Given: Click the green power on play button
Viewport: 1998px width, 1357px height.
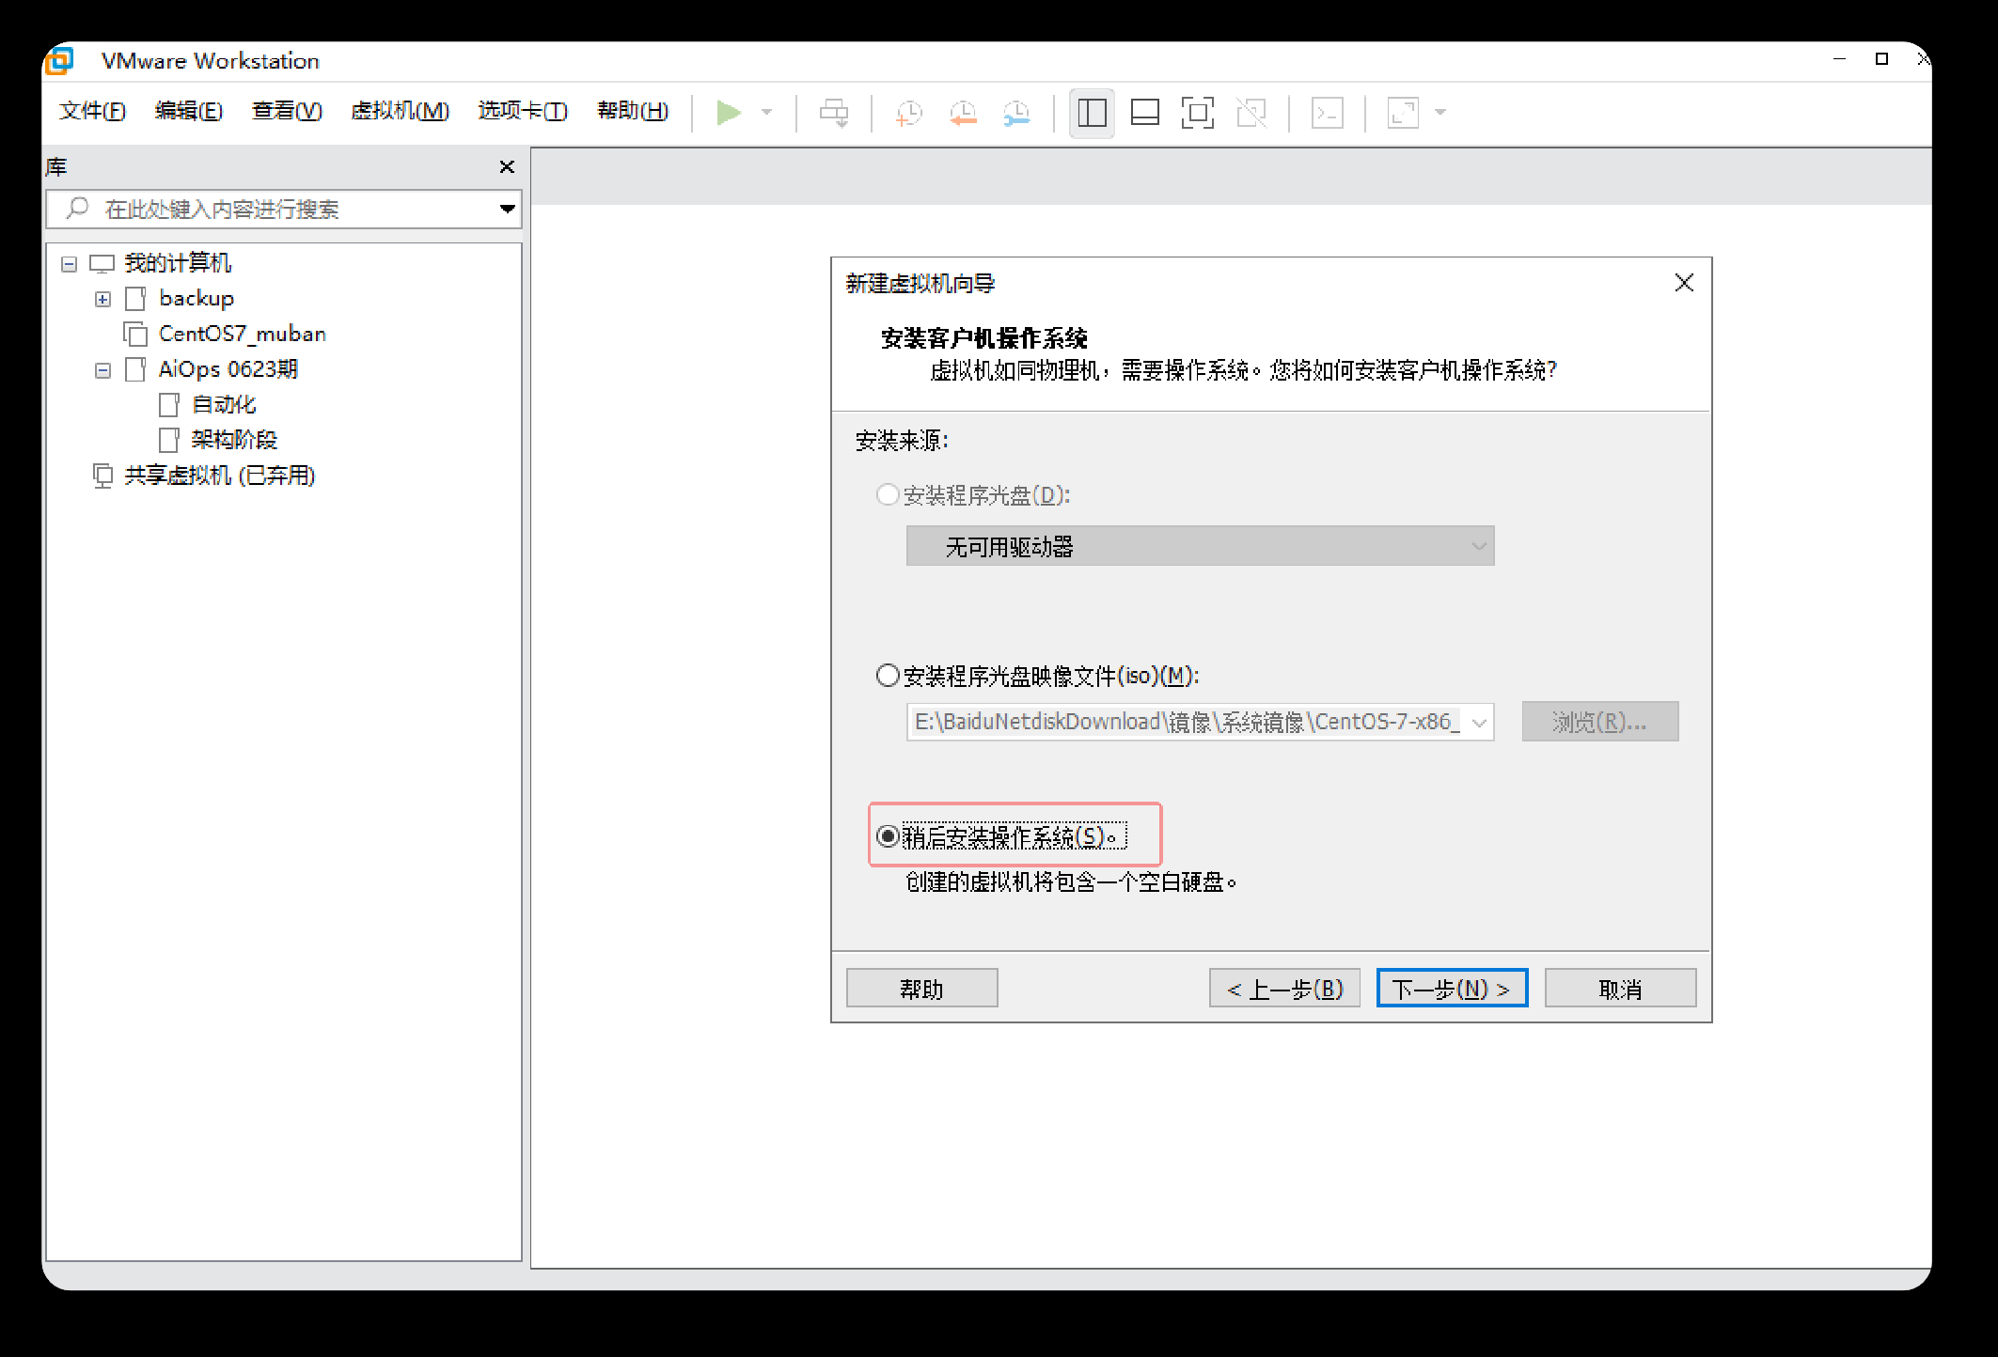Looking at the screenshot, I should point(729,113).
